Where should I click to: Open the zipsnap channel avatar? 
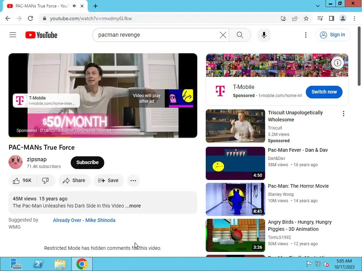(x=16, y=162)
